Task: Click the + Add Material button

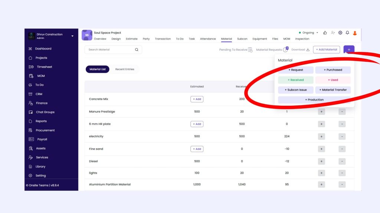Action: (x=327, y=50)
